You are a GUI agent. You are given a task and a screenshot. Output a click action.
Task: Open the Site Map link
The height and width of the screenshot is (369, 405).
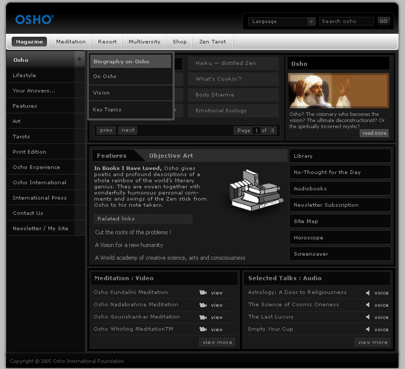tap(340, 221)
